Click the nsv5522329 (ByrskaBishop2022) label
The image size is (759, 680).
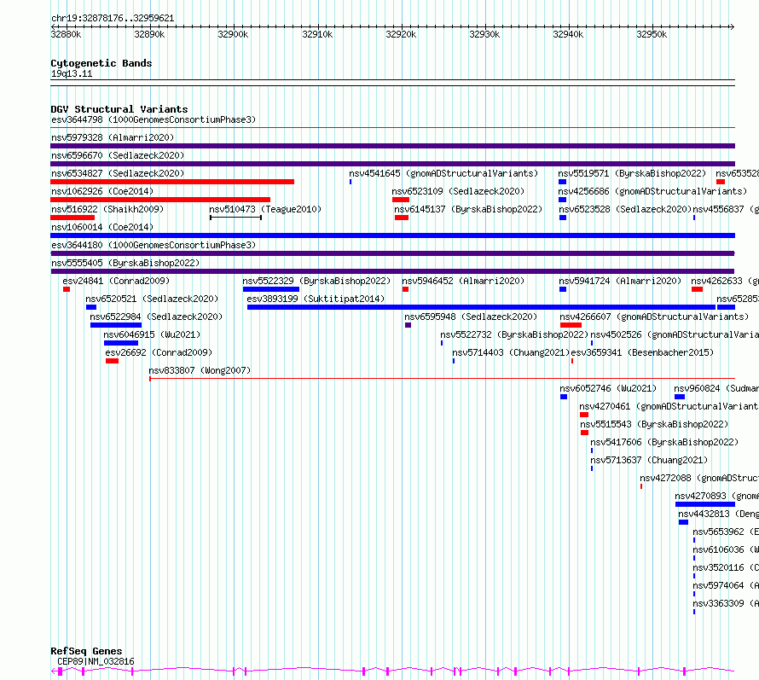(x=316, y=281)
